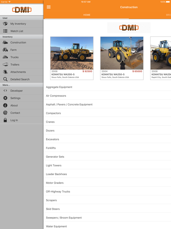
Task: Open the 2004 Komatsu WA250-5 photo
Action: click(x=122, y=53)
